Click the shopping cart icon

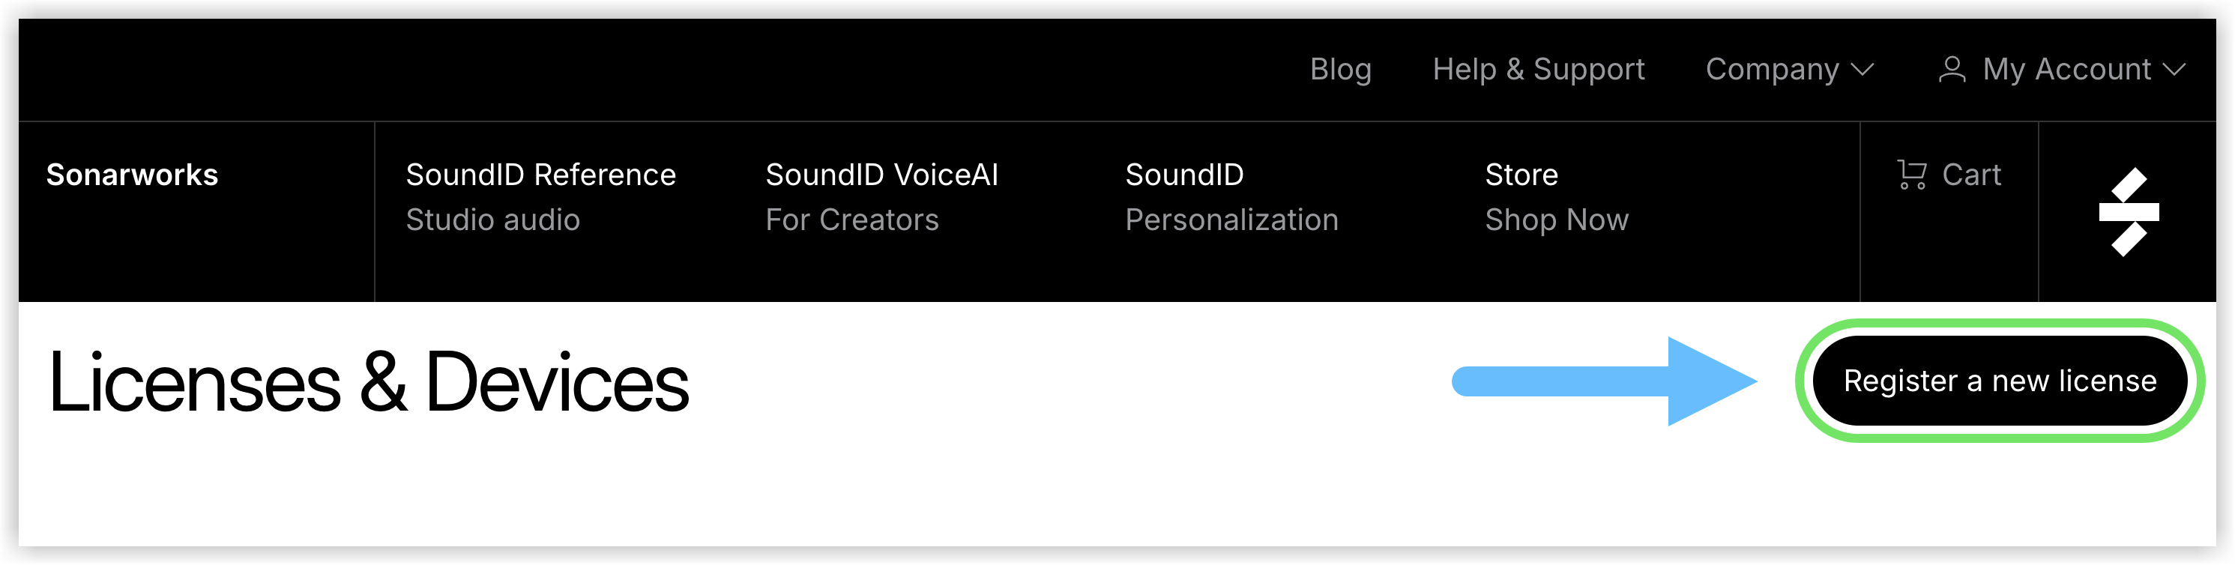click(x=1911, y=175)
